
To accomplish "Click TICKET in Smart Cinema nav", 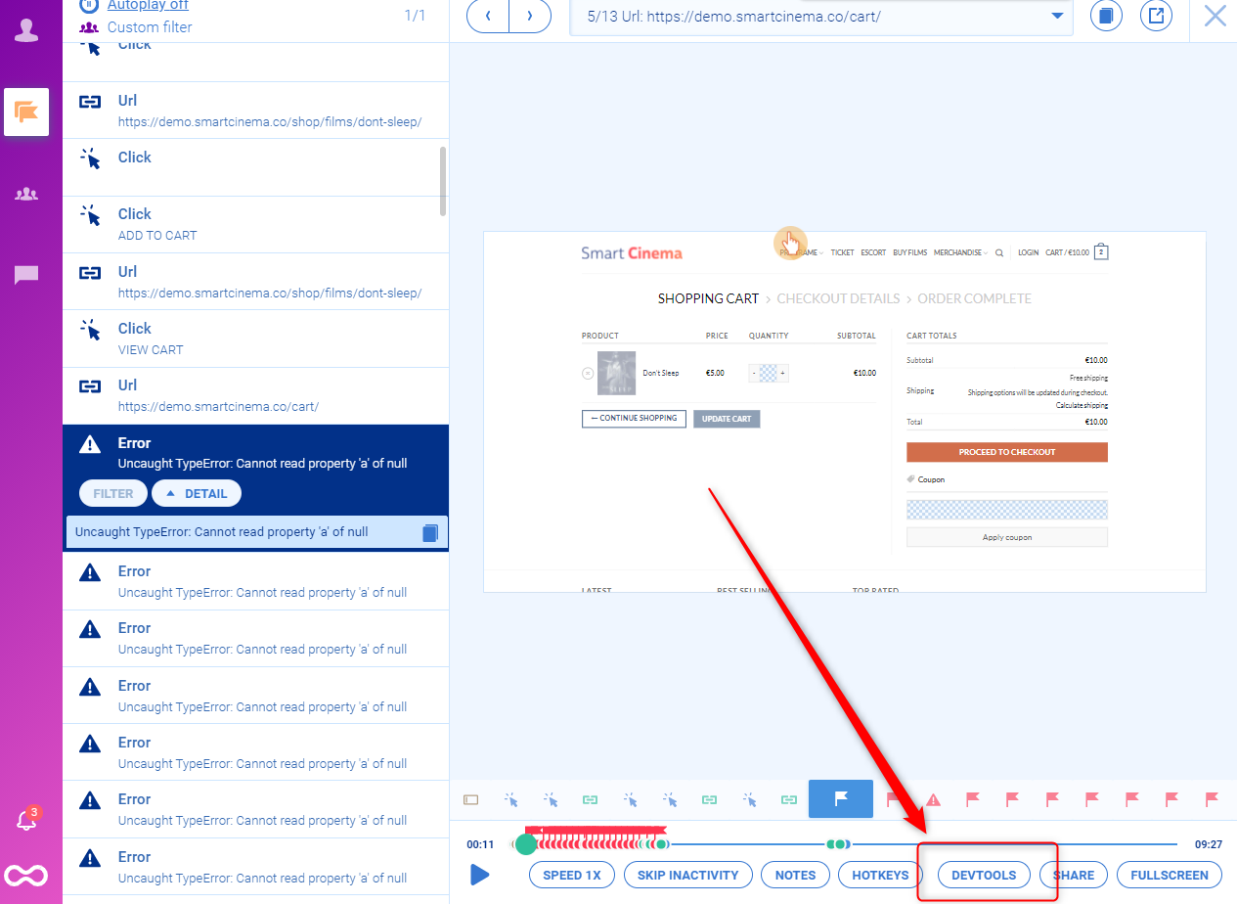I will click(x=842, y=252).
